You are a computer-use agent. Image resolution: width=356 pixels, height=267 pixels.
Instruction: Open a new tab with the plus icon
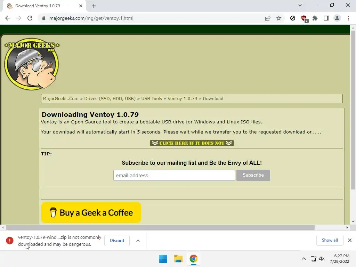[x=94, y=6]
